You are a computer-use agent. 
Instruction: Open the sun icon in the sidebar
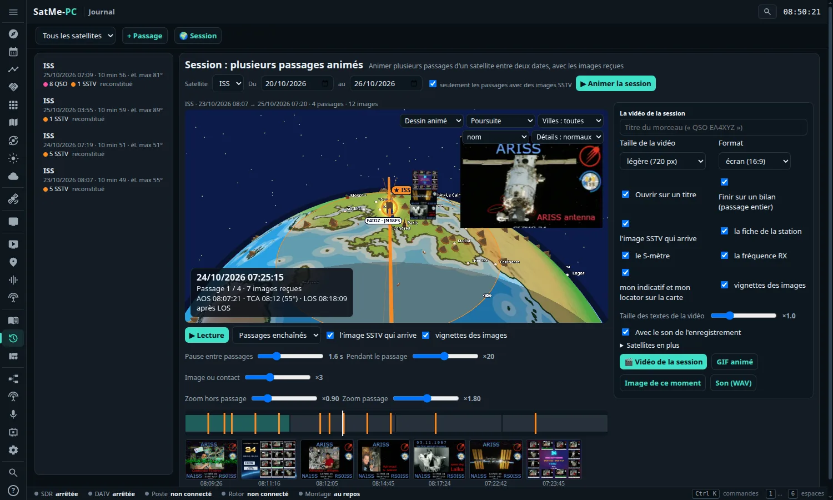click(13, 158)
